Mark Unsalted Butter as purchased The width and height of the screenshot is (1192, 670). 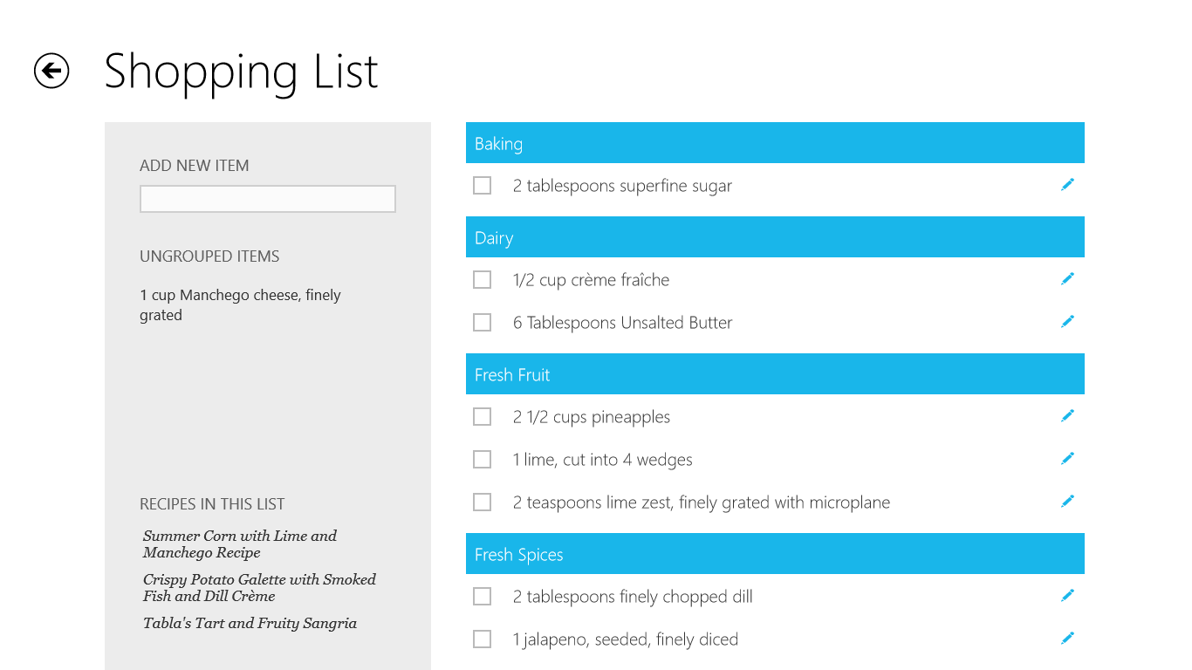click(x=482, y=323)
